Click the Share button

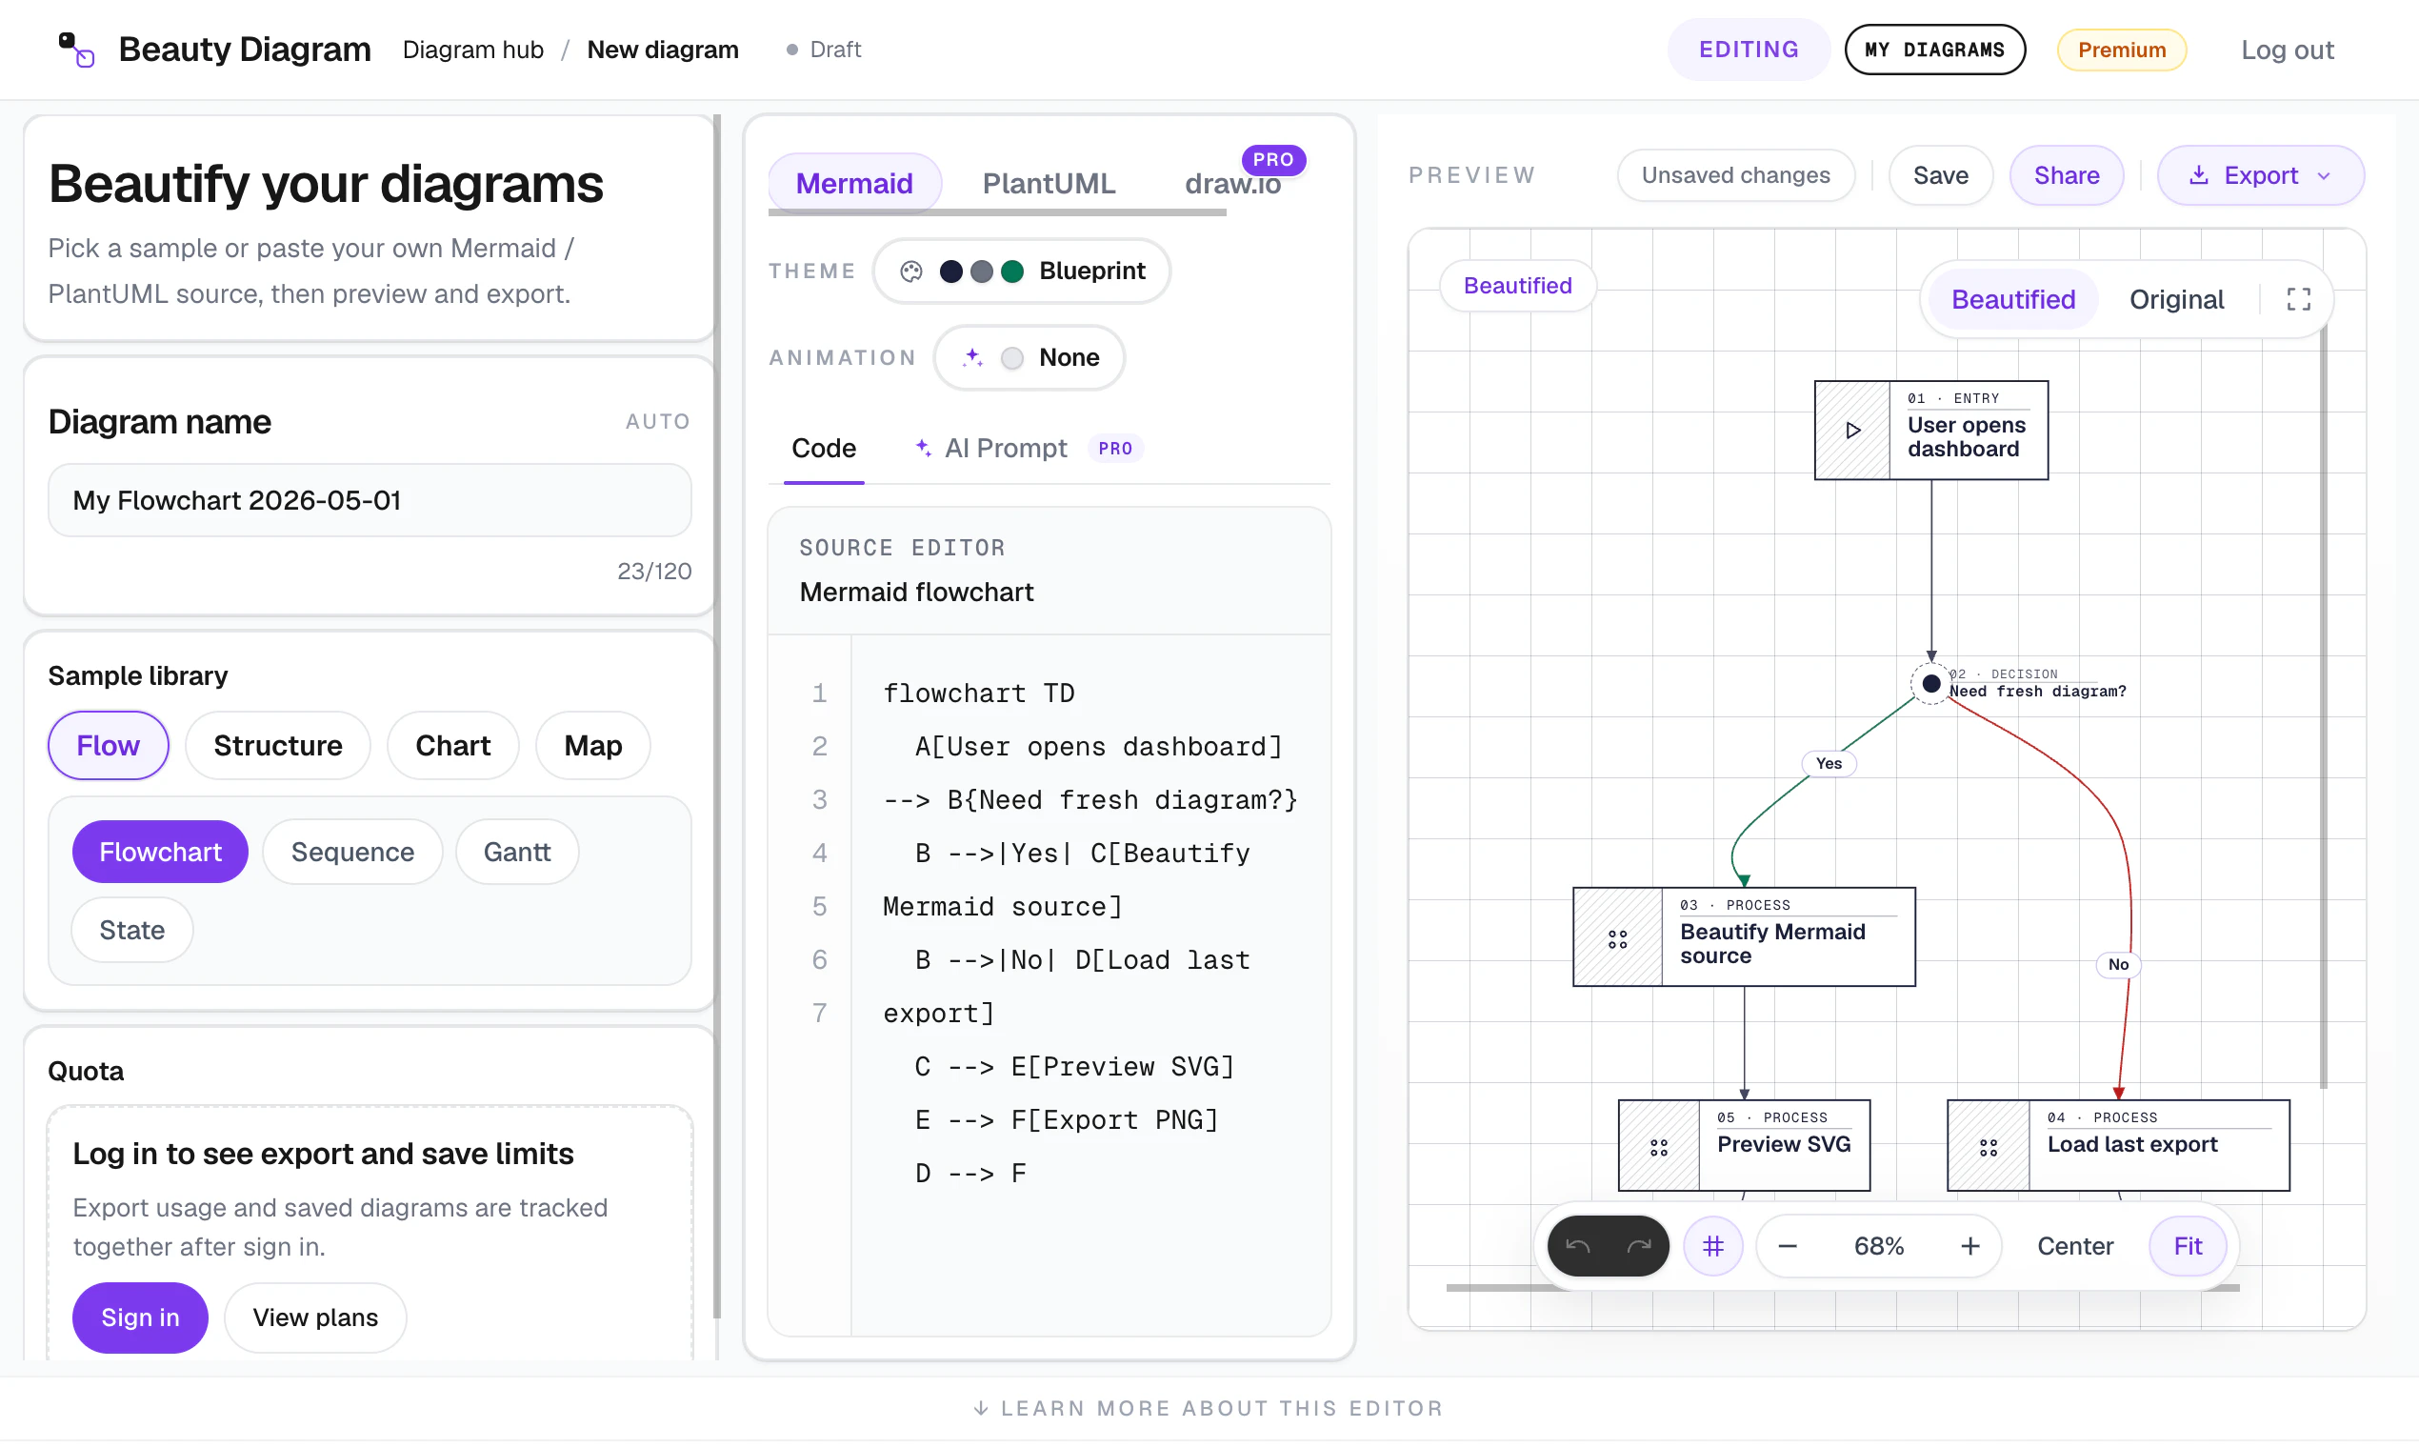pos(2066,175)
